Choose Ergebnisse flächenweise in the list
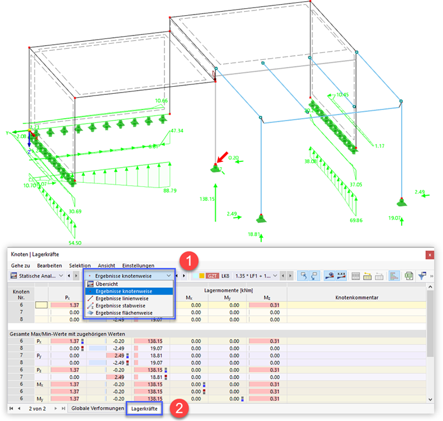The image size is (443, 421). (x=129, y=313)
